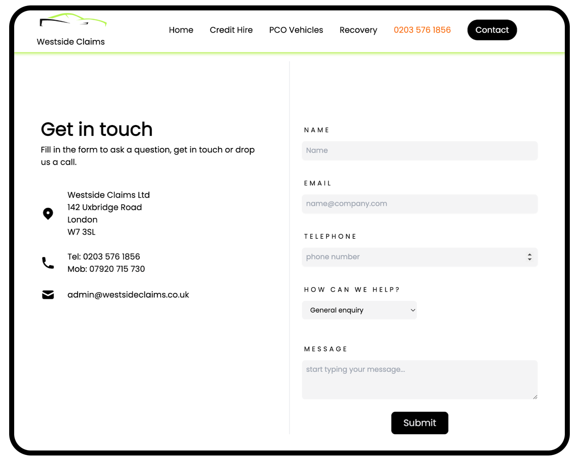Go to the Home menu item
Viewport: 584px width, 463px height.
click(181, 30)
